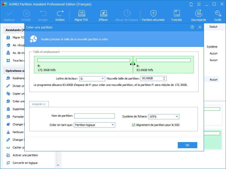226x169 pixels.
Task: Click the Activer une partition label
Action: click(x=25, y=155)
